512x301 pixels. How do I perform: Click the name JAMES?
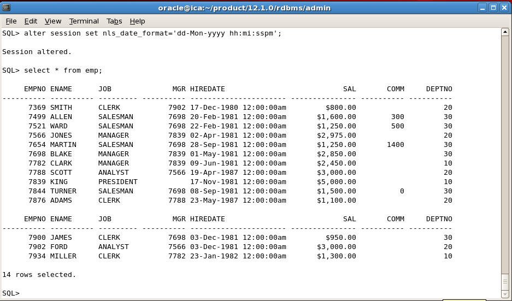coord(61,238)
